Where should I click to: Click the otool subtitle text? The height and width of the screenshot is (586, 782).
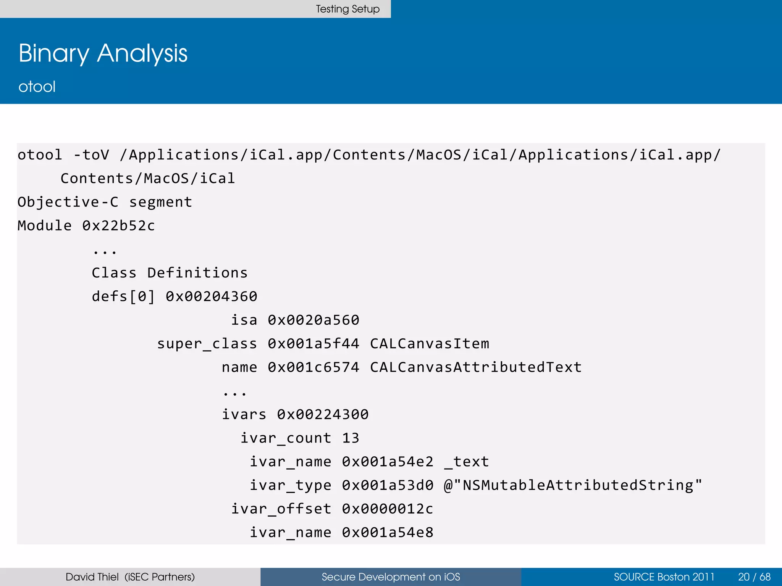pyautogui.click(x=37, y=87)
